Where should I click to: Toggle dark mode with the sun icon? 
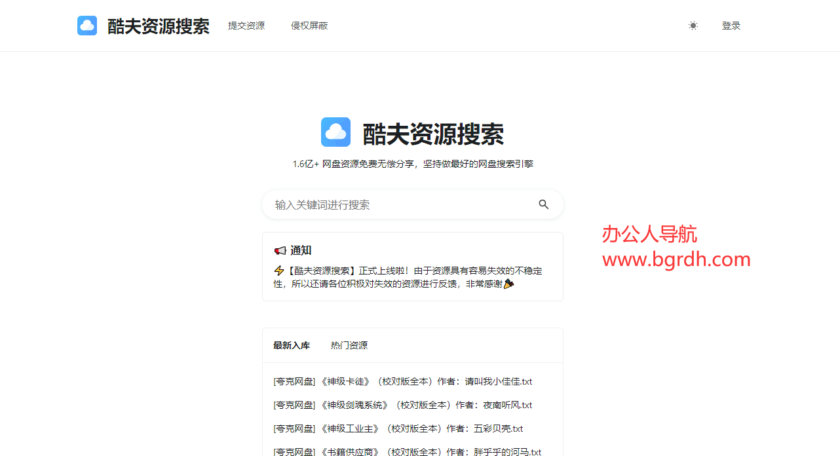(x=693, y=26)
